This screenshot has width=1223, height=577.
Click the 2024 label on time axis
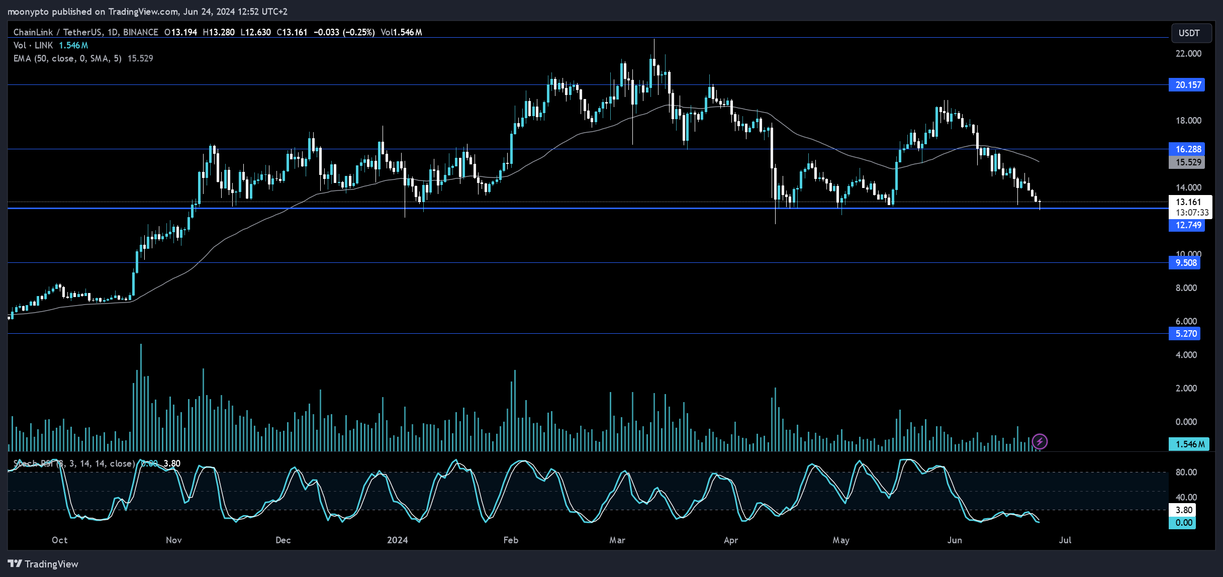pyautogui.click(x=397, y=540)
